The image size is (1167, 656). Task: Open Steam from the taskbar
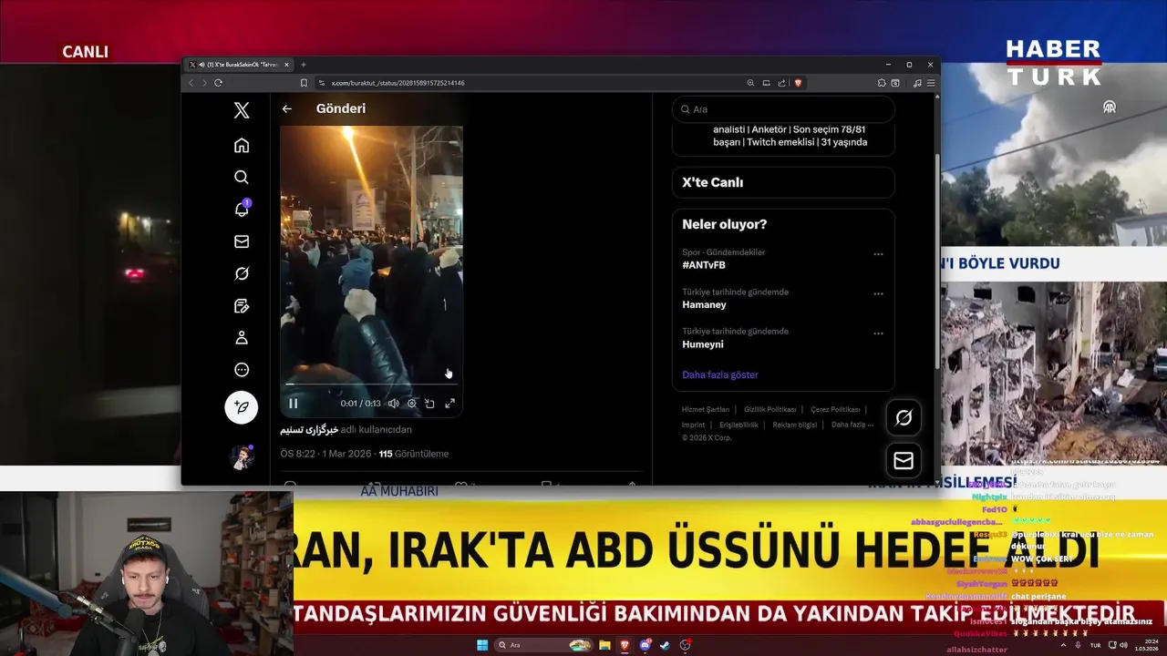tap(665, 645)
